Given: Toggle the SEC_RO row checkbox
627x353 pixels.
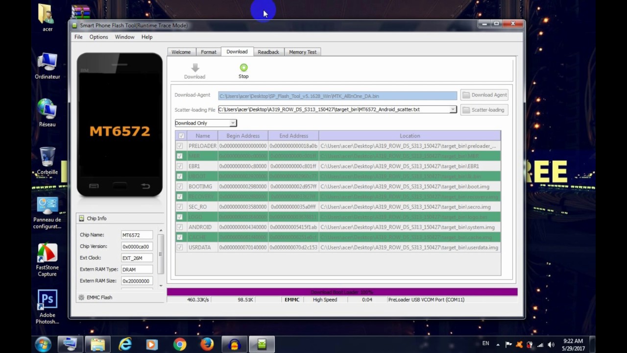Looking at the screenshot, I should [x=180, y=207].
